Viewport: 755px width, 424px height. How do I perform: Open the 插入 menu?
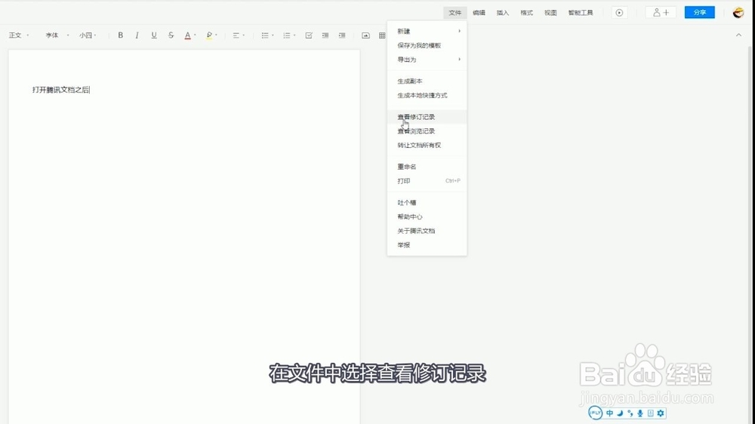[503, 13]
